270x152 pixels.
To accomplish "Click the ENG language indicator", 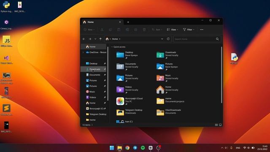I will [238, 148].
